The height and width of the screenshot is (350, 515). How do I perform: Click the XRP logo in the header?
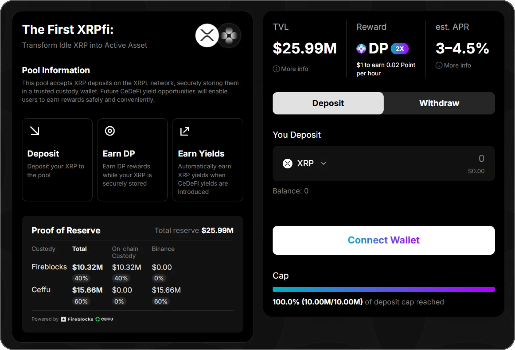tap(207, 35)
